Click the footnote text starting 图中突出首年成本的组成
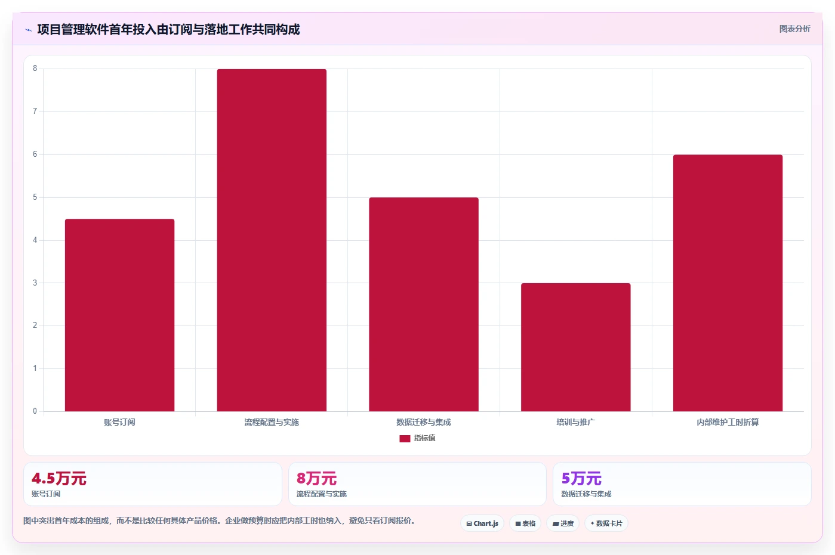The width and height of the screenshot is (835, 555). click(219, 520)
